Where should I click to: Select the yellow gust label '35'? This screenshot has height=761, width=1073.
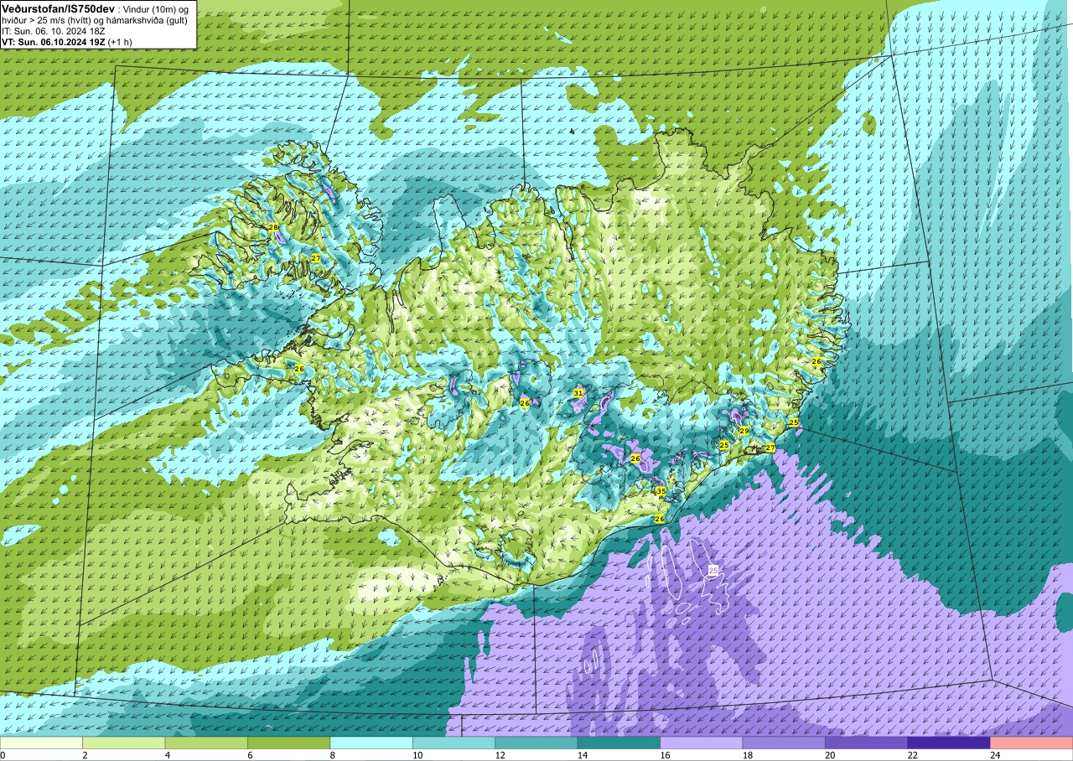pos(661,491)
